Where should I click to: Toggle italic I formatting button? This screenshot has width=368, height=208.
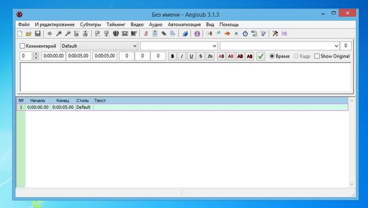(182, 56)
